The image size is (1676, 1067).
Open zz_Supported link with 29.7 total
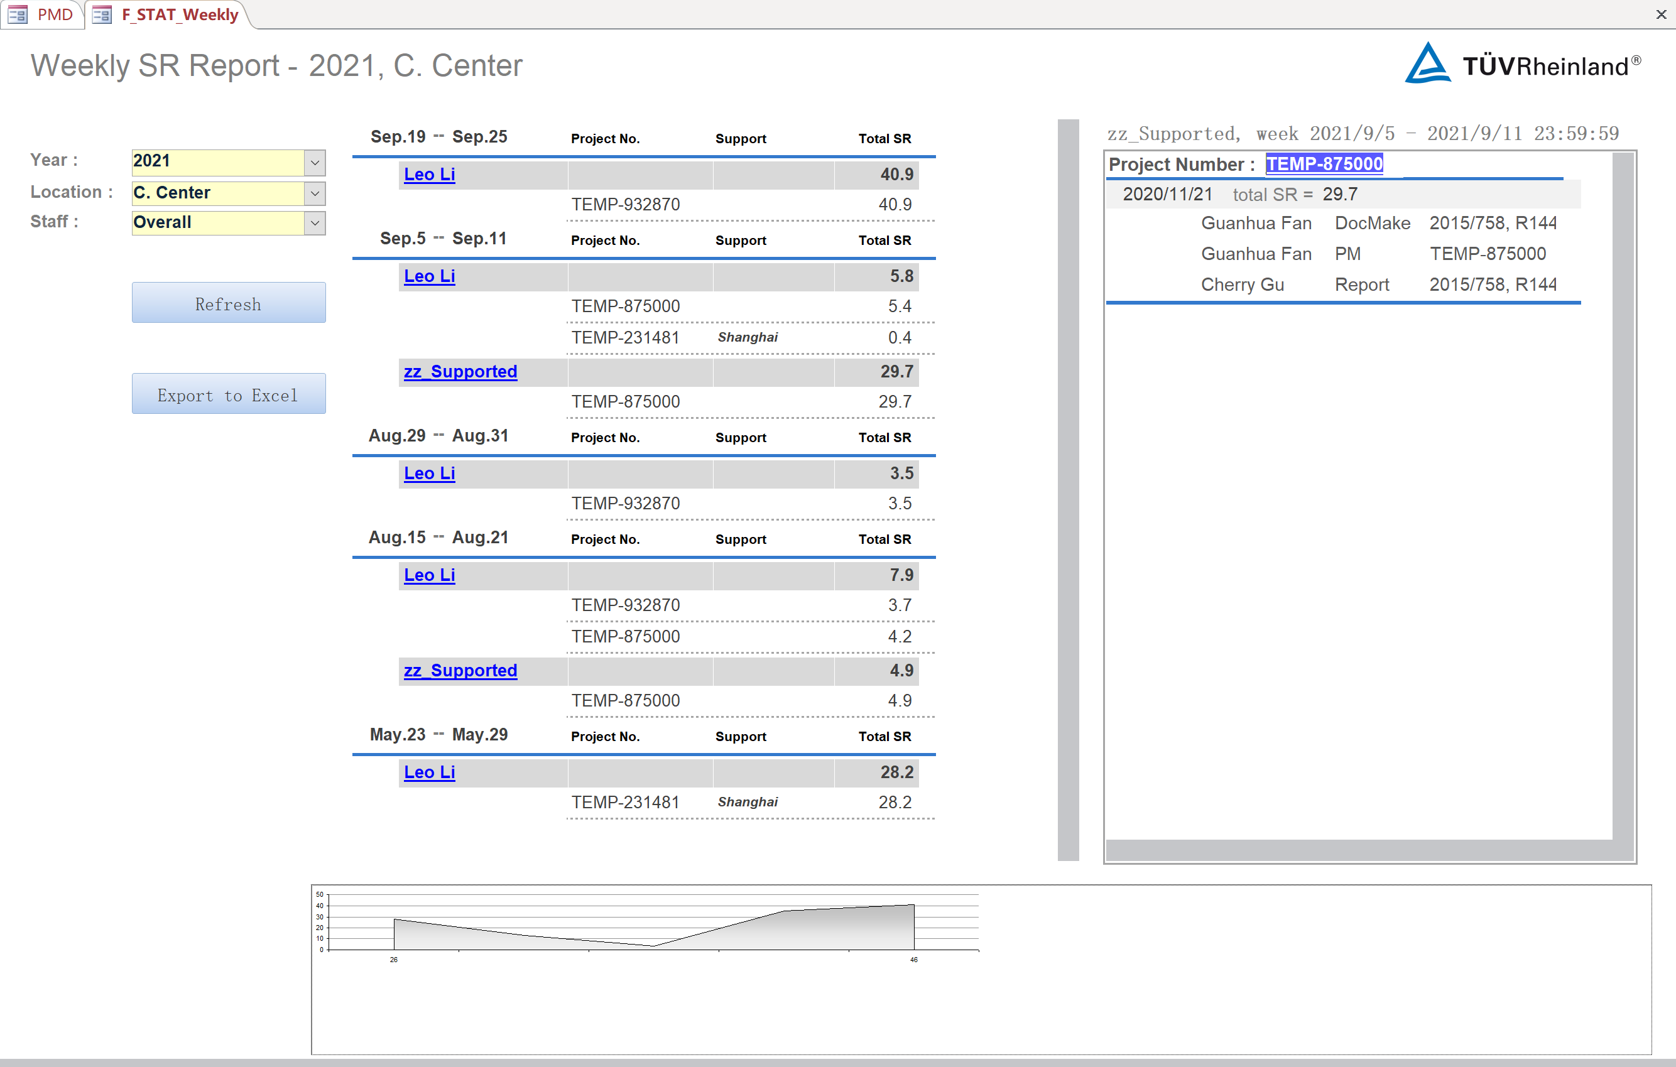click(460, 372)
